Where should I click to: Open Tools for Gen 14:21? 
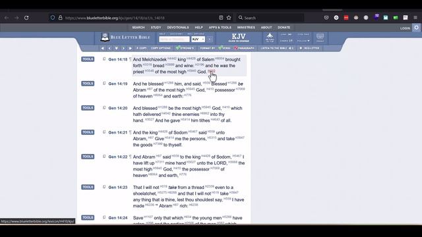pyautogui.click(x=88, y=132)
